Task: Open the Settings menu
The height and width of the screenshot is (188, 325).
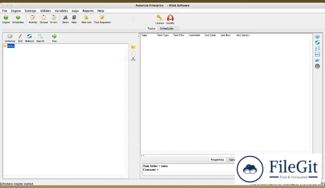Action: [30, 11]
